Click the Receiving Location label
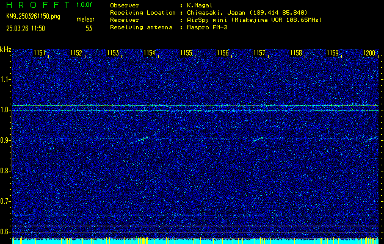Screen dimensions: 384x244 (x=143, y=13)
